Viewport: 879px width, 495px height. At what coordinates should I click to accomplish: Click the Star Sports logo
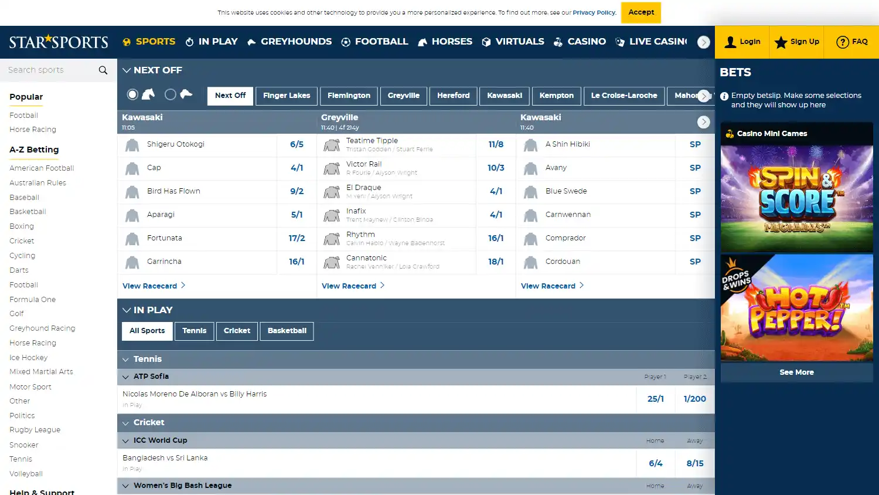tap(59, 42)
